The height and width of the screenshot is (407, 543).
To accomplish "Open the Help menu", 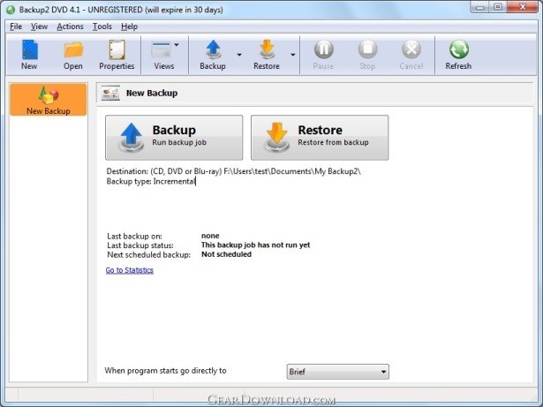I will pos(129,26).
